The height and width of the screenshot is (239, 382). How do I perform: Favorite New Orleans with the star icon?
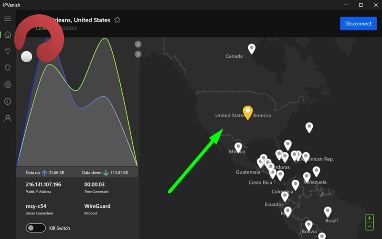pos(117,20)
